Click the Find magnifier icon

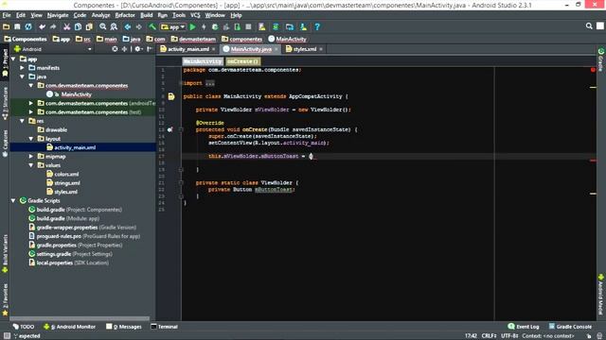[x=103, y=27]
